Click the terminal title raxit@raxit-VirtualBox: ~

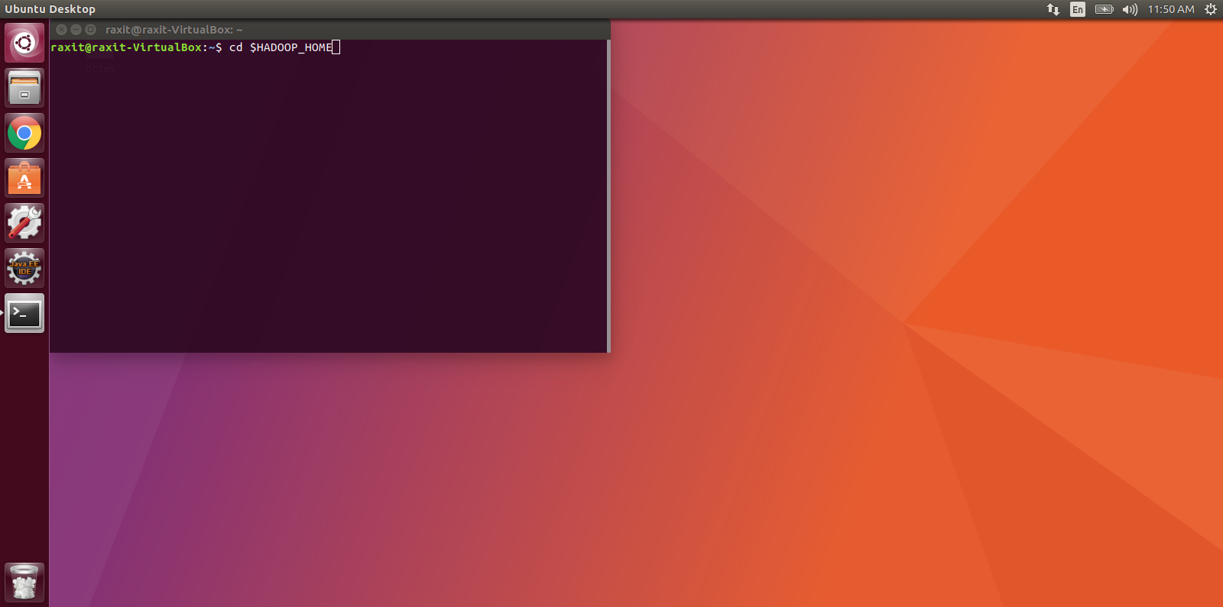[174, 30]
